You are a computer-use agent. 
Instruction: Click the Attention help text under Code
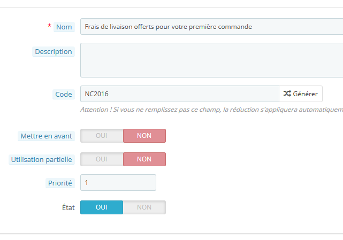pos(211,110)
